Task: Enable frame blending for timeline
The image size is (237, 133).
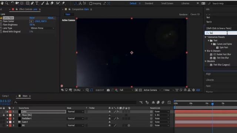Action: click(158, 102)
